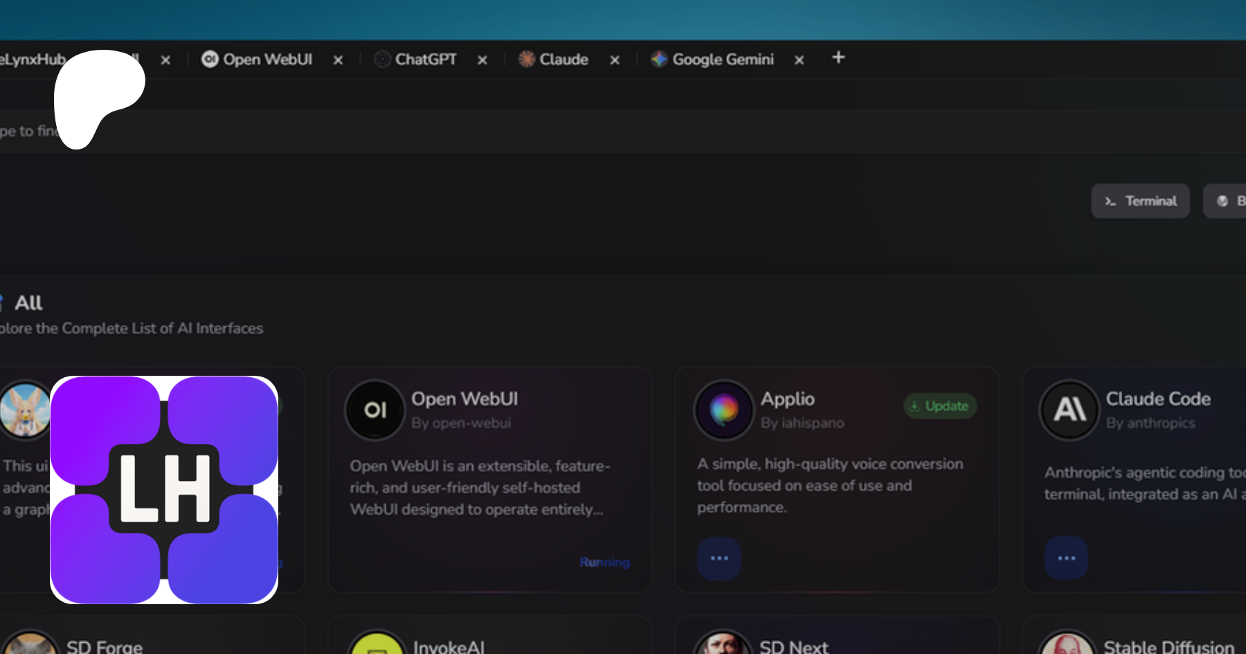
Task: Click the Applio colorful logo icon
Action: pyautogui.click(x=724, y=410)
